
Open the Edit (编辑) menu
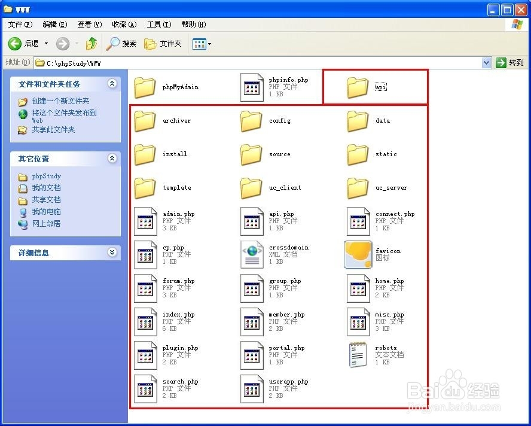coord(55,25)
